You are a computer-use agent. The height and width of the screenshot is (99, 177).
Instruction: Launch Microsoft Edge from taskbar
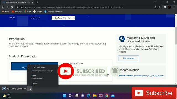point(88,96)
